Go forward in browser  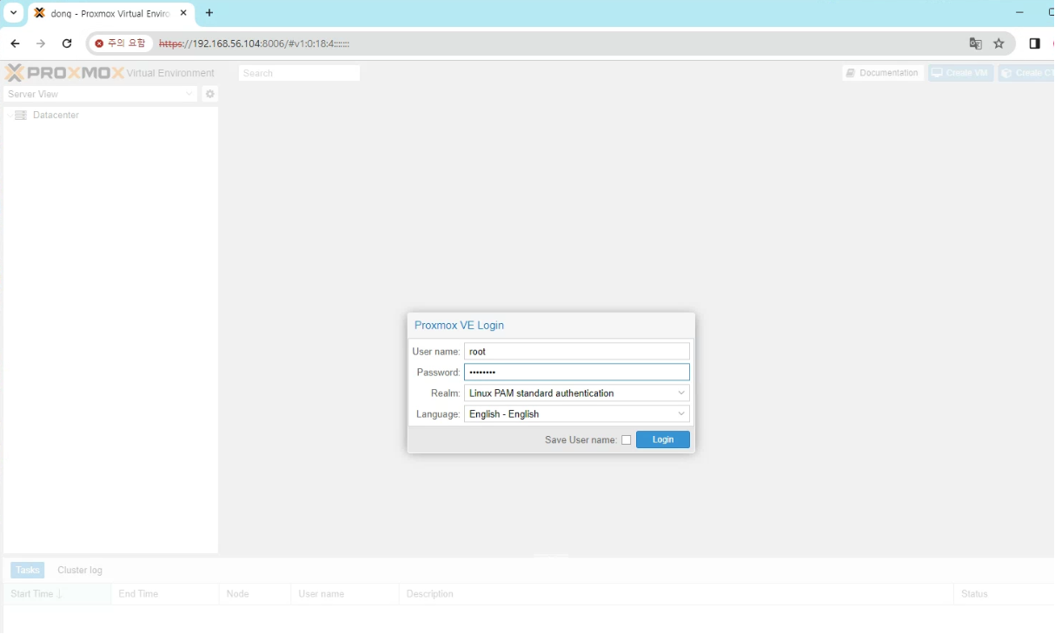[41, 43]
